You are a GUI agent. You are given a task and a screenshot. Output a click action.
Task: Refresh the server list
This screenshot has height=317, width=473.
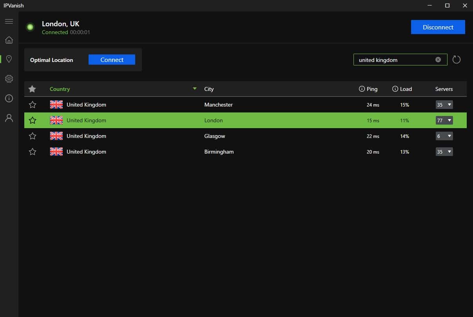coord(457,60)
